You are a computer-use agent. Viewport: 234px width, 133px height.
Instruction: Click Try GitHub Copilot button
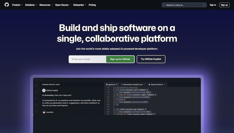coord(151,59)
